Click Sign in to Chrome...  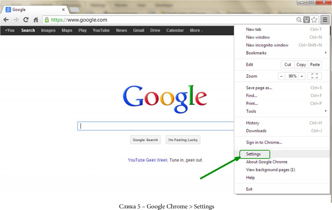point(282,142)
